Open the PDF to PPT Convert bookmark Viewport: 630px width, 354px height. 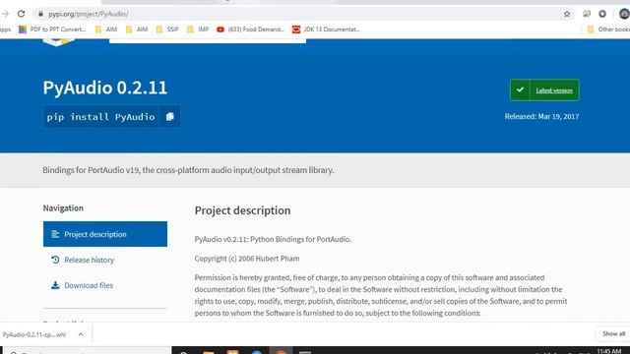point(52,29)
